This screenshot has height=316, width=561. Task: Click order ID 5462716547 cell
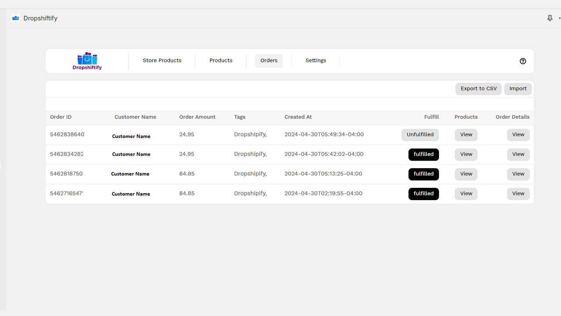(x=67, y=194)
